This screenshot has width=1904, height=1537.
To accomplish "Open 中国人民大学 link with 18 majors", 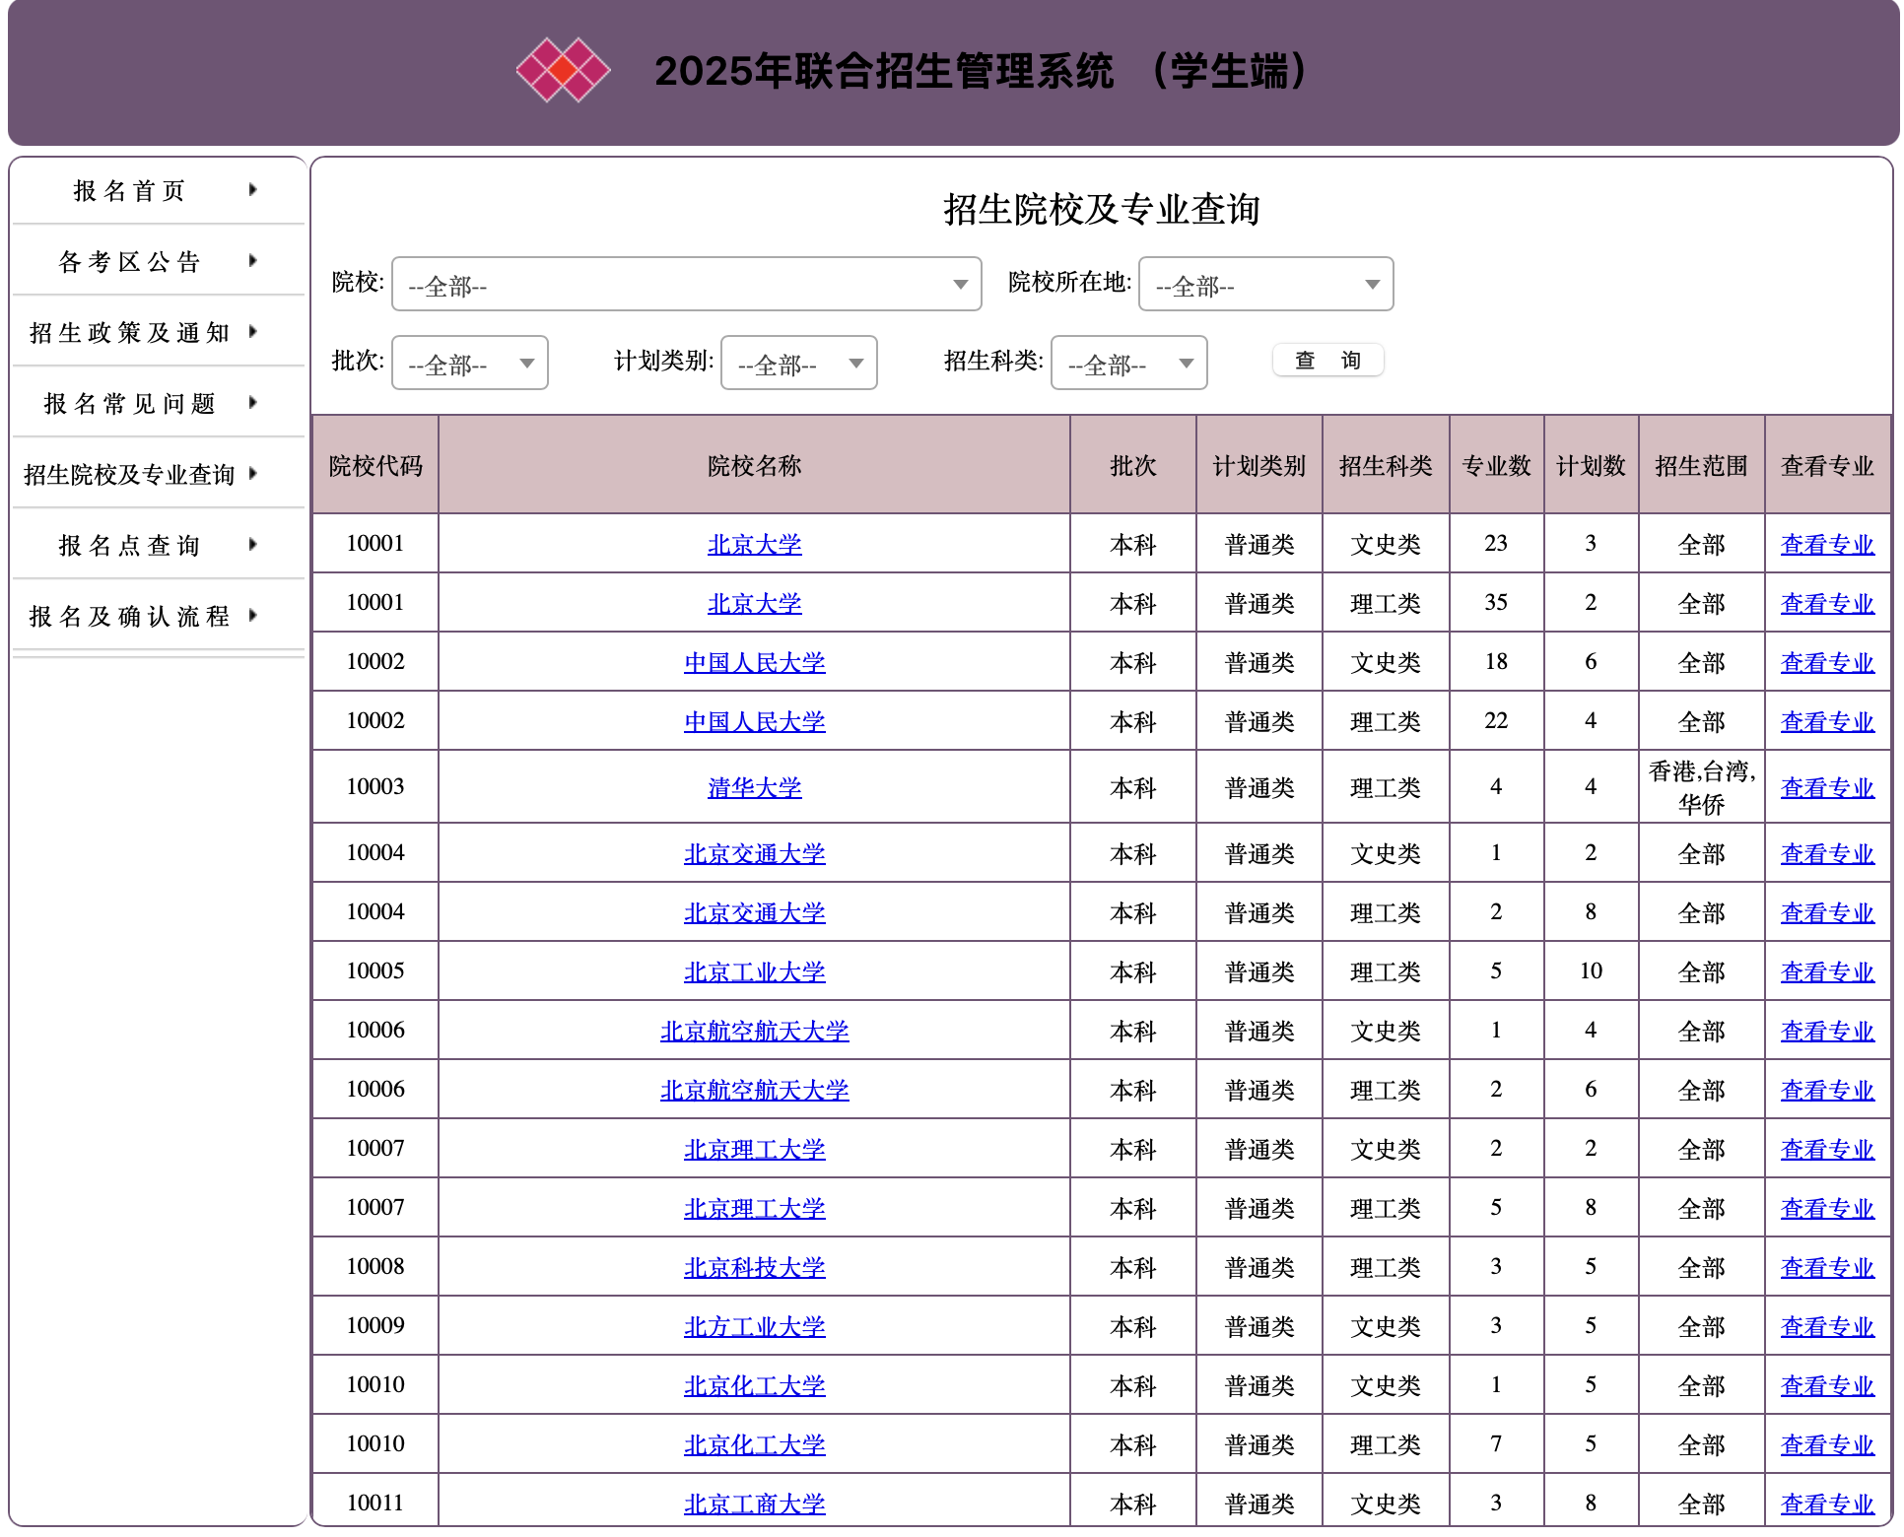I will [755, 662].
